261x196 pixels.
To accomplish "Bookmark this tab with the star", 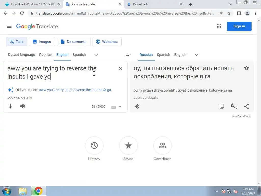I will click(229, 13).
